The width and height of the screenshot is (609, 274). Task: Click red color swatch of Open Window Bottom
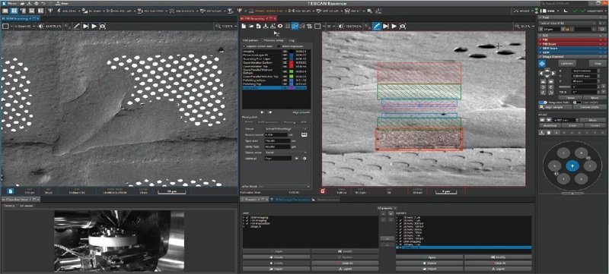[292, 62]
